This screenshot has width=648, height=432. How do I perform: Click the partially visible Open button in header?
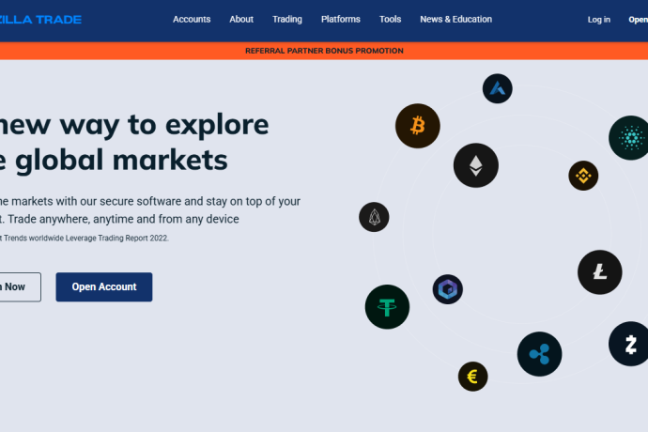638,20
